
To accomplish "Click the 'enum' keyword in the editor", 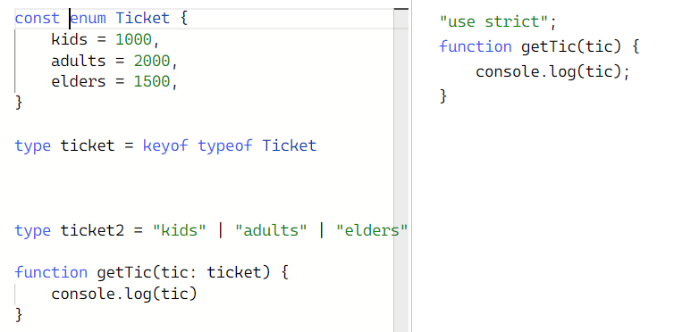I will click(x=88, y=19).
